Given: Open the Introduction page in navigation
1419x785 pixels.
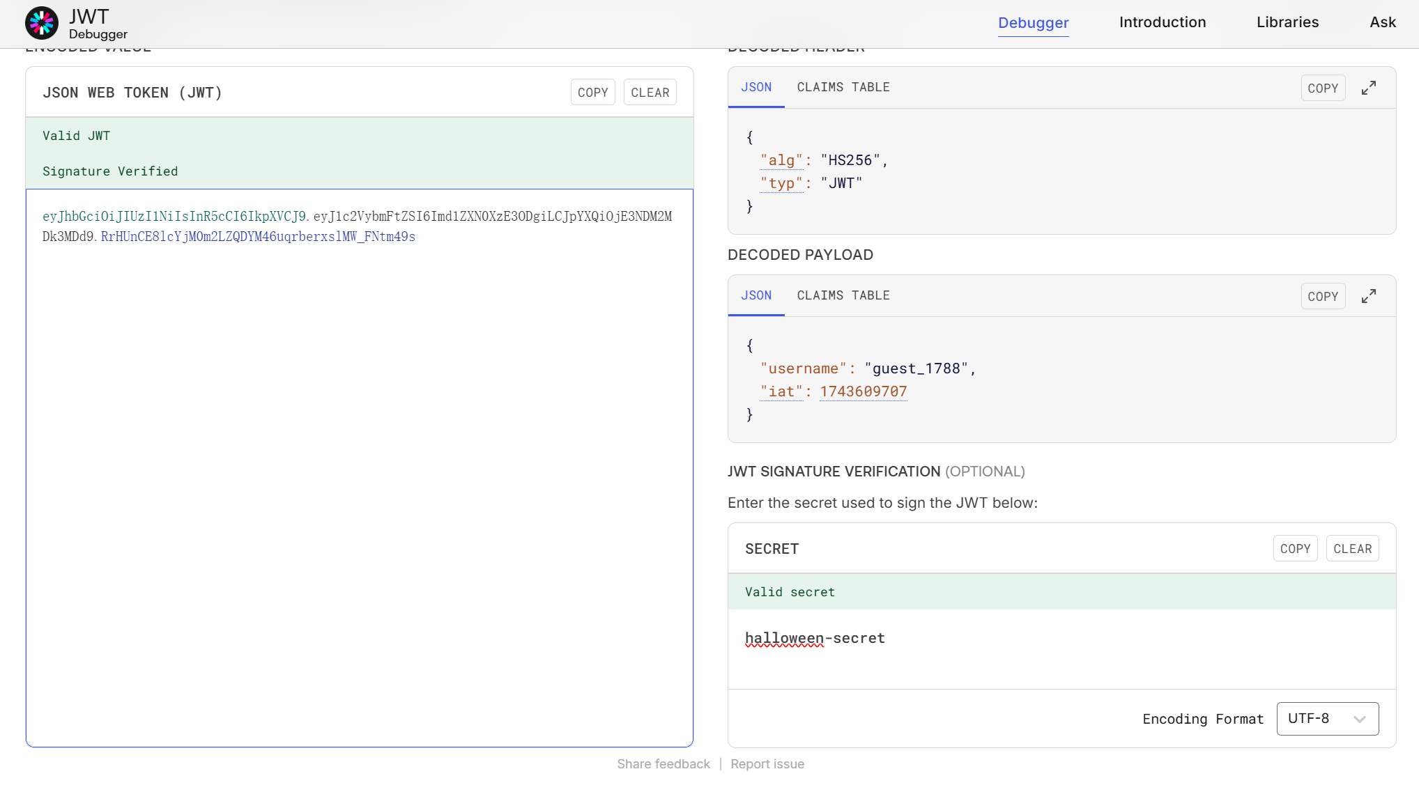Looking at the screenshot, I should pos(1162,22).
